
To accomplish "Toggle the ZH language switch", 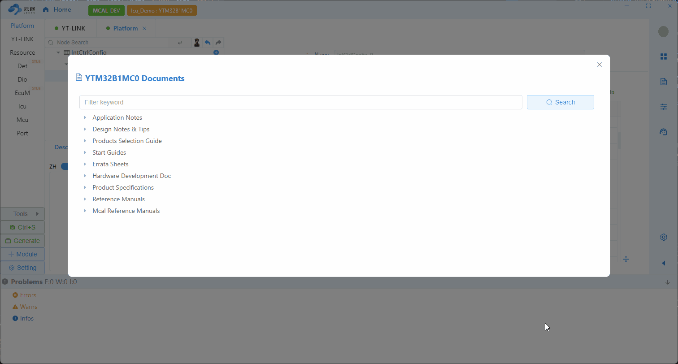I will tap(65, 166).
